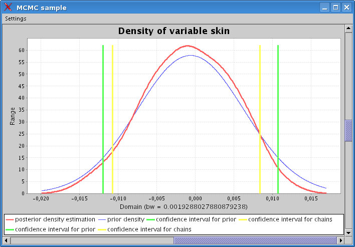
Task: Click the peak of the red posterior curve
Action: (188, 46)
